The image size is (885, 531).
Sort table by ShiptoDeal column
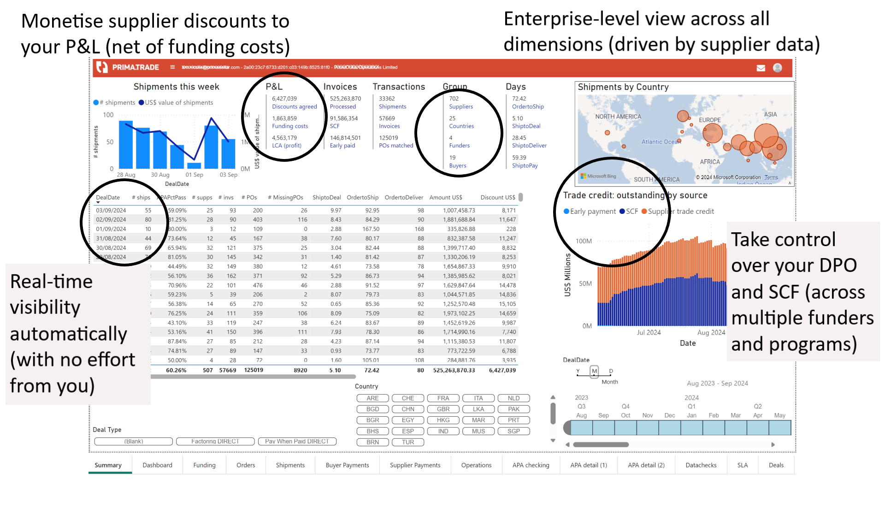326,197
